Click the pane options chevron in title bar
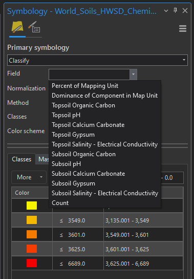Screen dimensions: 194x279 [166, 11]
